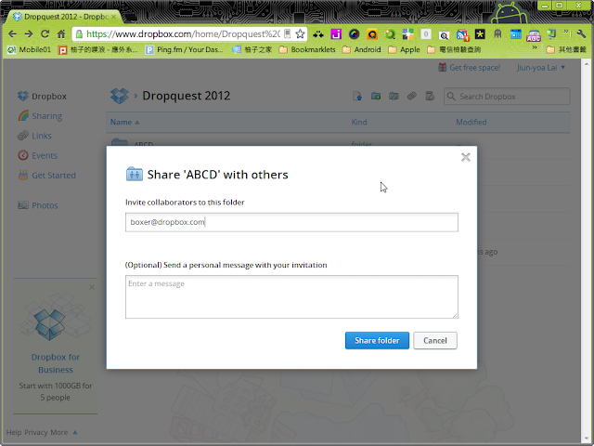The width and height of the screenshot is (594, 446).
Task: Go back with the browser back arrow
Action: click(12, 34)
